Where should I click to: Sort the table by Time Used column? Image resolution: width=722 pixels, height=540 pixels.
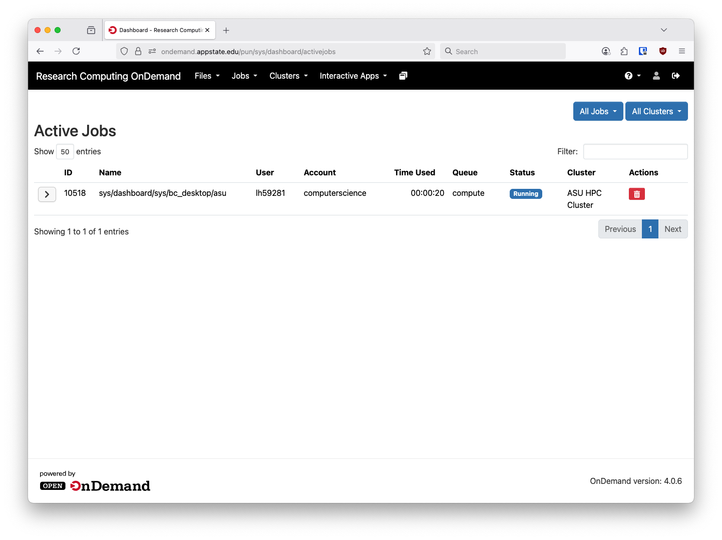(414, 172)
